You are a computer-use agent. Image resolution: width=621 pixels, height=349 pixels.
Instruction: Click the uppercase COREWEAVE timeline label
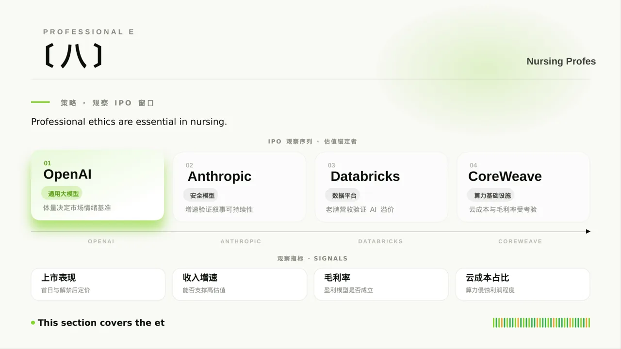point(520,241)
